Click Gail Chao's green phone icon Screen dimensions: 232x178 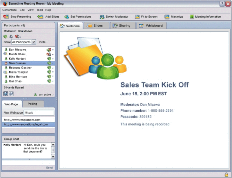(x=49, y=81)
